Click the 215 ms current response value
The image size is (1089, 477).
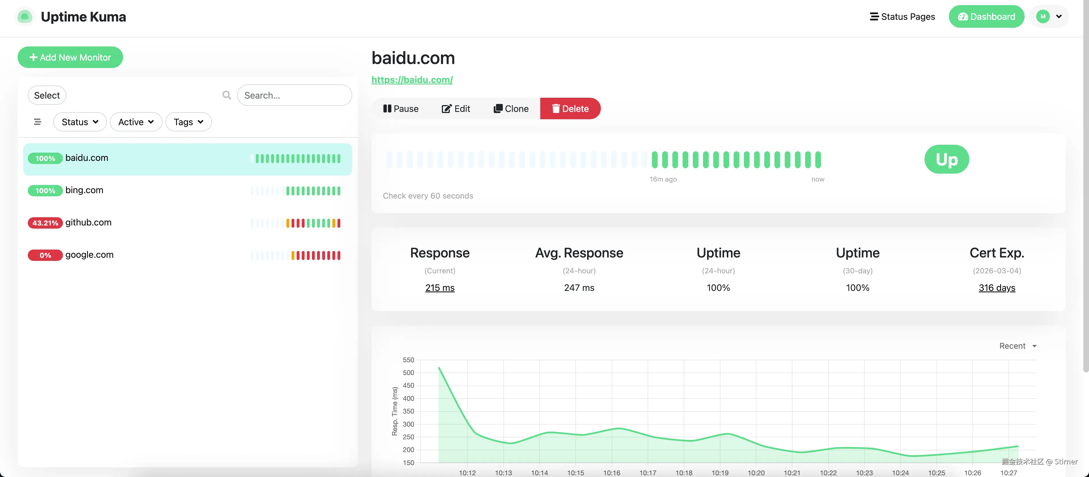[440, 288]
